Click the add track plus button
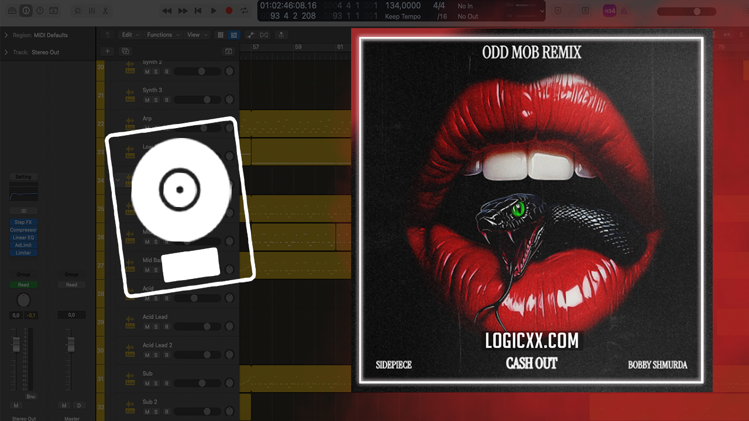749x421 pixels. click(x=107, y=51)
